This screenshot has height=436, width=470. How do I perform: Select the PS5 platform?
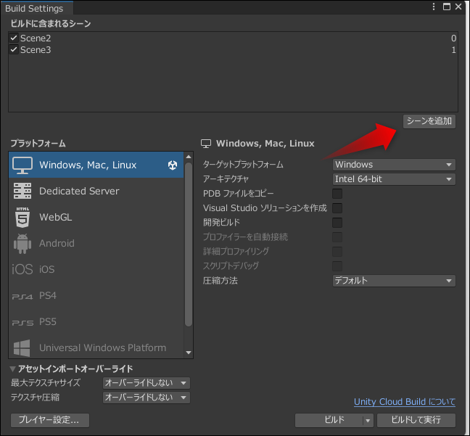pyautogui.click(x=96, y=322)
